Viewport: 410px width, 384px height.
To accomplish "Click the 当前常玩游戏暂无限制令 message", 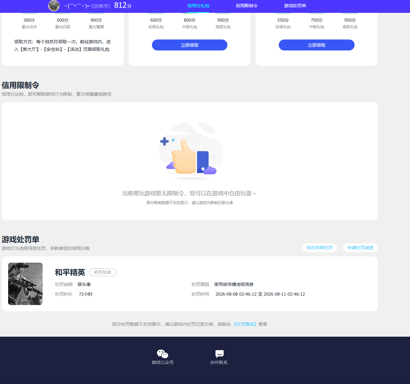I will coord(189,193).
